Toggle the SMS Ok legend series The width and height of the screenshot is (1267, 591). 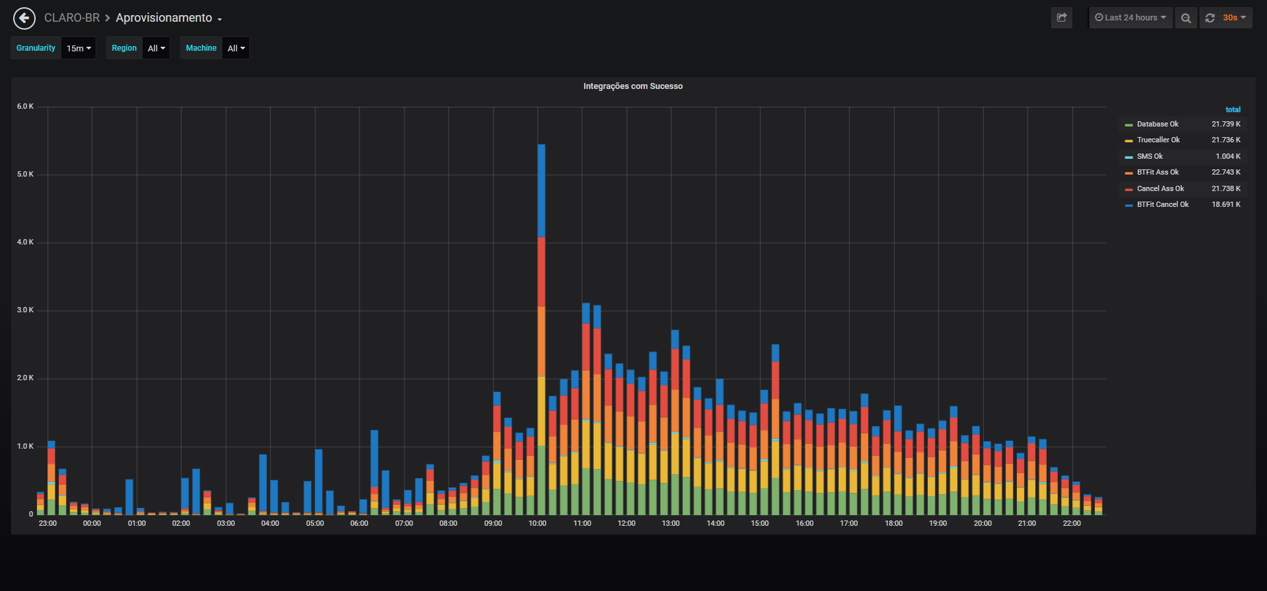1150,156
